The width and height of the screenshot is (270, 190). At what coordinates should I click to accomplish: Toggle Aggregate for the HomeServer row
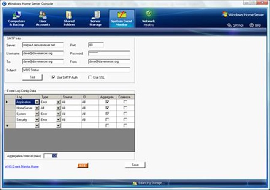pyautogui.click(x=107, y=108)
